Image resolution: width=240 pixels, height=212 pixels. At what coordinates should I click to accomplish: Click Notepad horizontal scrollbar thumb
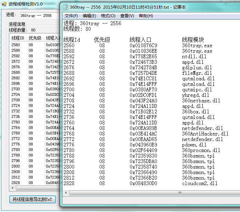[154, 193]
